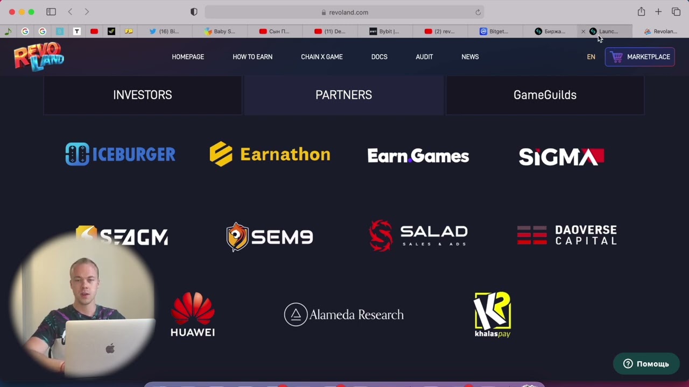
Task: Close the 'Launc...' tab
Action: pos(583,32)
